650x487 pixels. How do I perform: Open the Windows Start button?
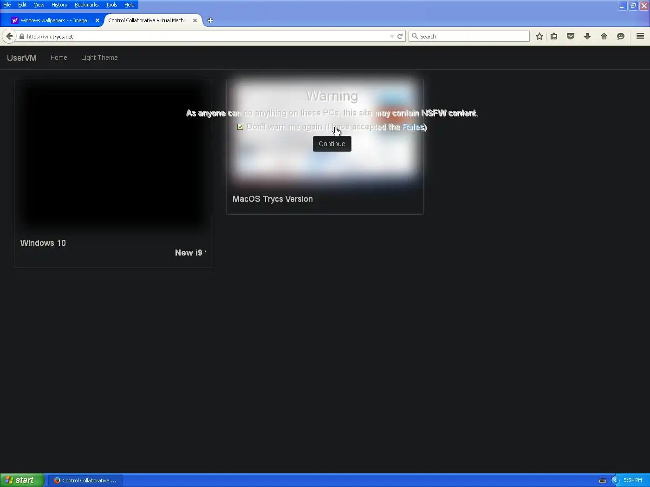(22, 480)
